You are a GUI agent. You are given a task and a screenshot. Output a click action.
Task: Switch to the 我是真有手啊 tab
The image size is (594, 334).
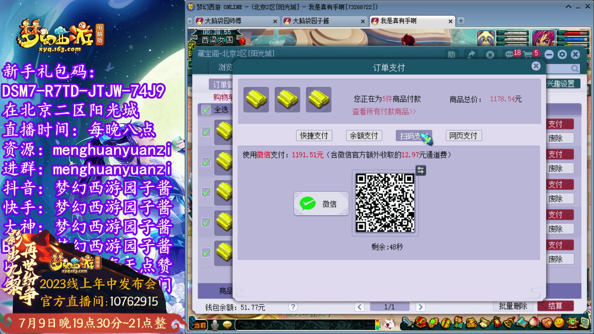(412, 21)
